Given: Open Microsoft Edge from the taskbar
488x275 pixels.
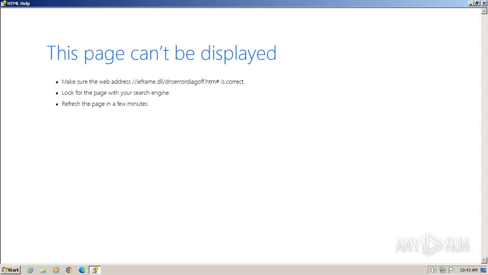Looking at the screenshot, I should [x=82, y=270].
